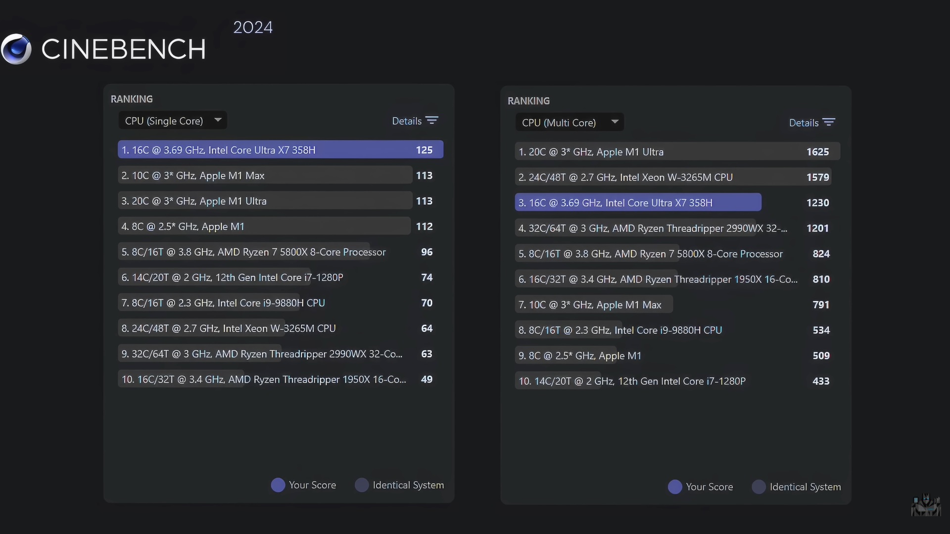Viewport: 950px width, 534px height.
Task: Click the filter icon next to Multi Core Details
Action: point(829,122)
